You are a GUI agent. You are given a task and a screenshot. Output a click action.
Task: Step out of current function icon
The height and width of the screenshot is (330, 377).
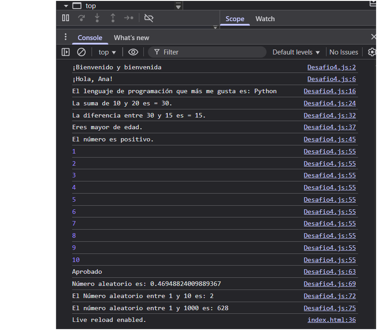pyautogui.click(x=113, y=18)
